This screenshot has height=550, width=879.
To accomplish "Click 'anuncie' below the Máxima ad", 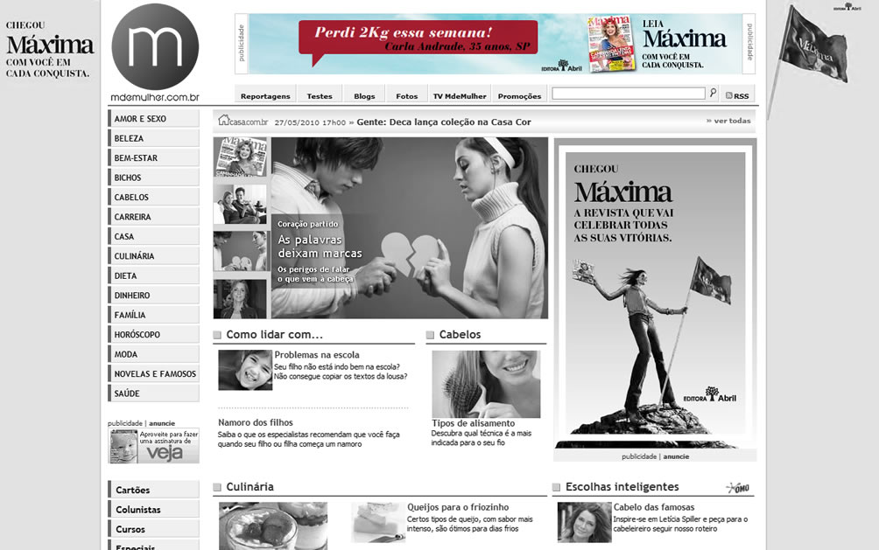I will coord(676,456).
